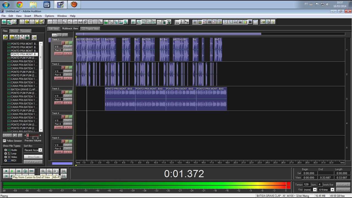The height and width of the screenshot is (198, 352).
Task: Click Play Looped infinity button
Action: (x=31, y=171)
